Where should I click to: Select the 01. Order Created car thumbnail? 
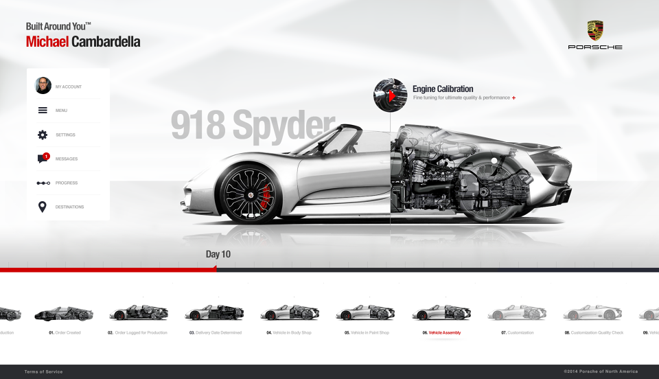coord(63,314)
